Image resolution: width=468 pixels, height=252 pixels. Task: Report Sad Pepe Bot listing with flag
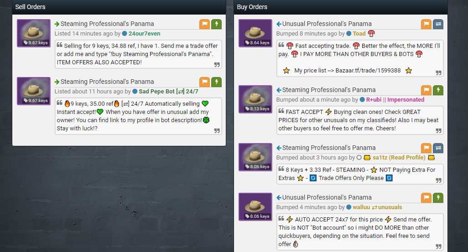(x=204, y=82)
